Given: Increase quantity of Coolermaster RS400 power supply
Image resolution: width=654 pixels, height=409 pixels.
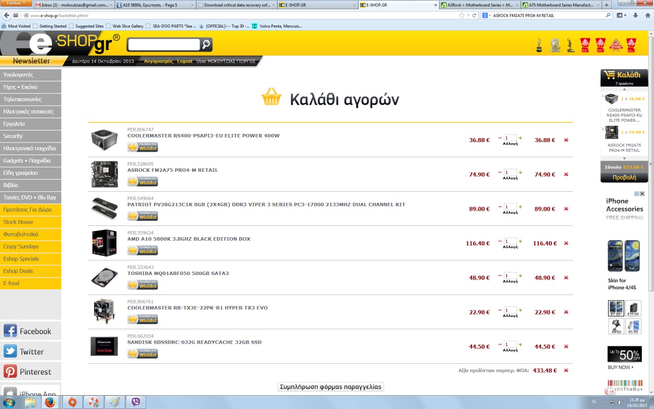Looking at the screenshot, I should 521,138.
